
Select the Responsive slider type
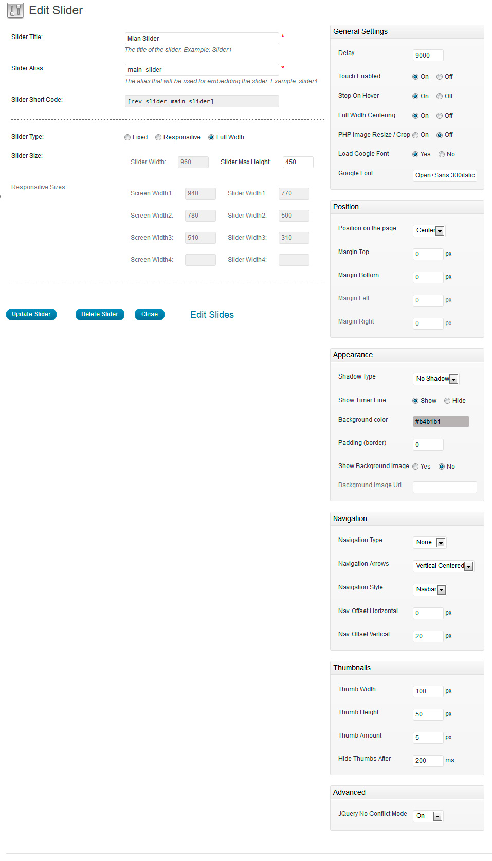click(x=158, y=137)
